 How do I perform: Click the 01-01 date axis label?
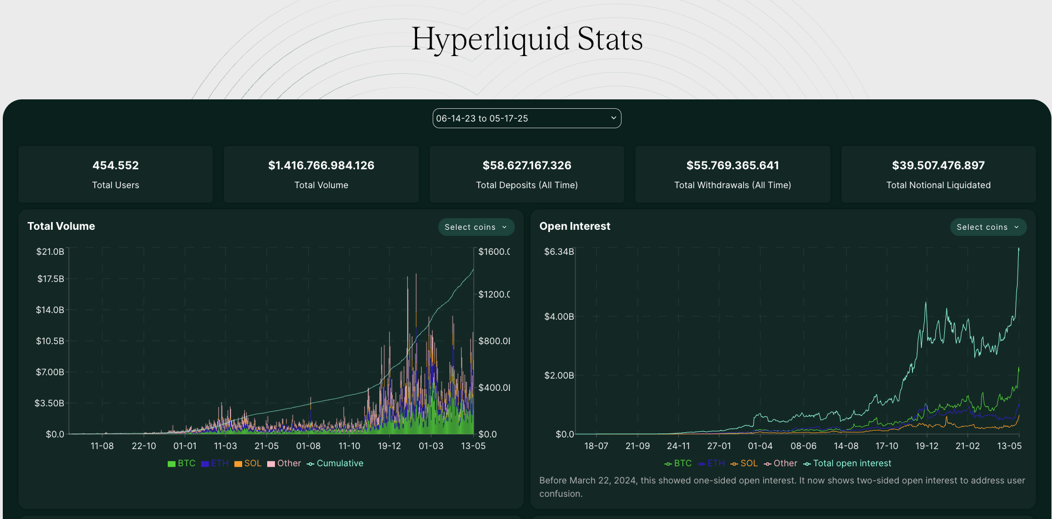tap(185, 446)
